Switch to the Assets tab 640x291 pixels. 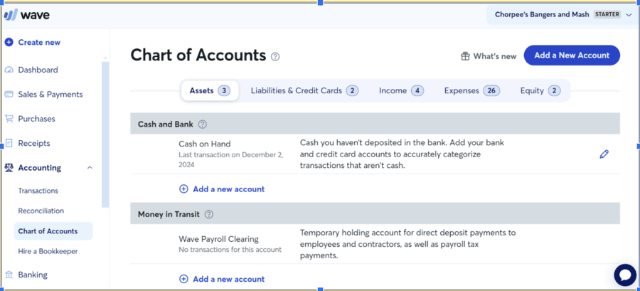[210, 90]
